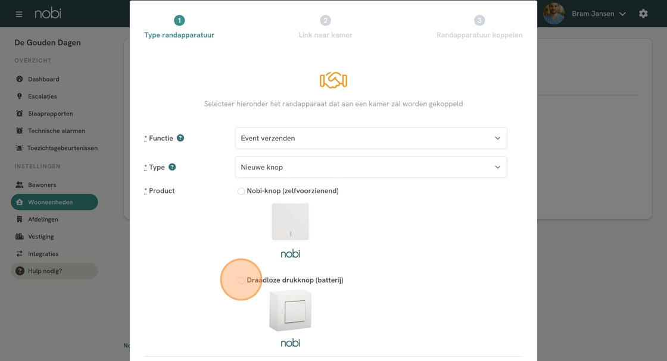Click the Integraties arrows icon
The width and height of the screenshot is (667, 361).
coord(20,254)
